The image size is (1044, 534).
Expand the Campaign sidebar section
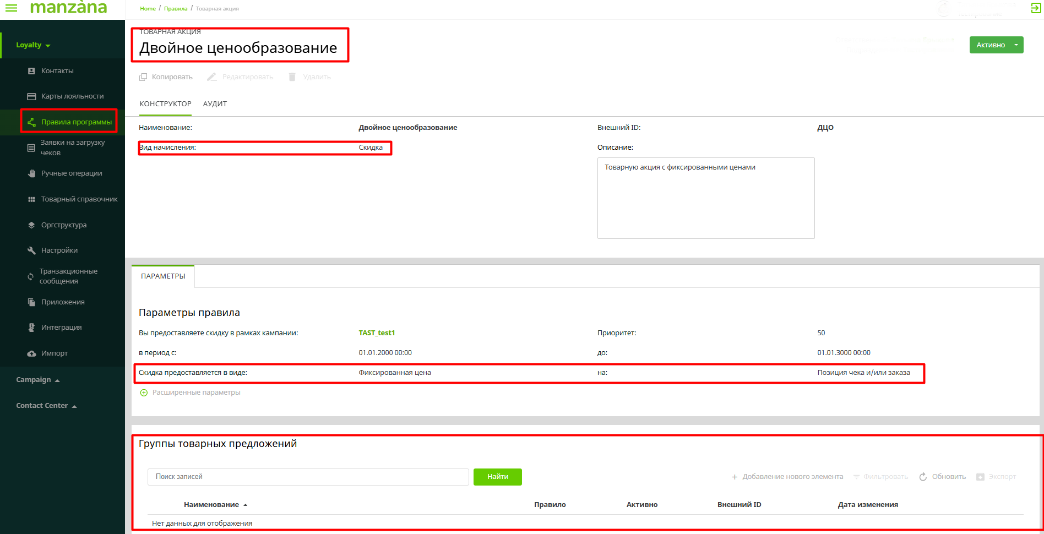37,380
